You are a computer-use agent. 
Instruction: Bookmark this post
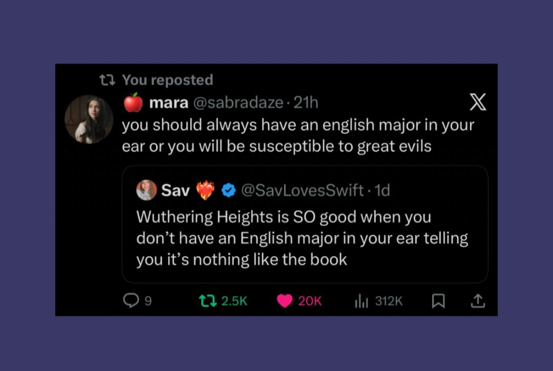438,301
